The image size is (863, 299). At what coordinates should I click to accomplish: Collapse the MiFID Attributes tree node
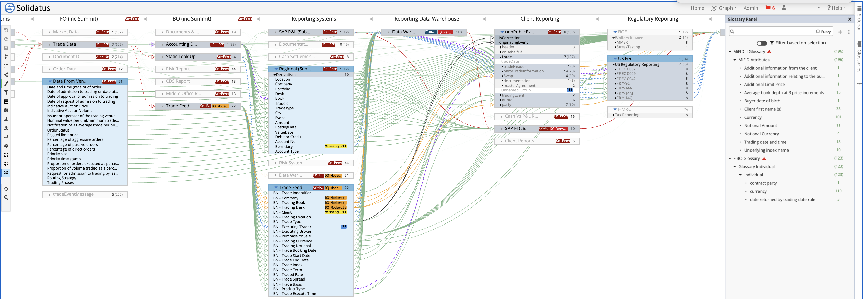735,60
